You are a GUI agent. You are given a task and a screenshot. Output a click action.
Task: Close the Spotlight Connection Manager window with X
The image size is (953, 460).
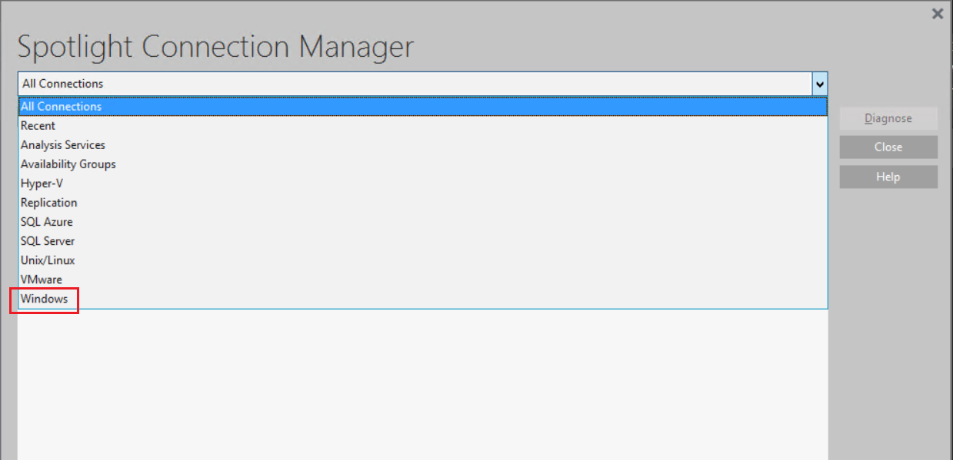click(x=937, y=13)
